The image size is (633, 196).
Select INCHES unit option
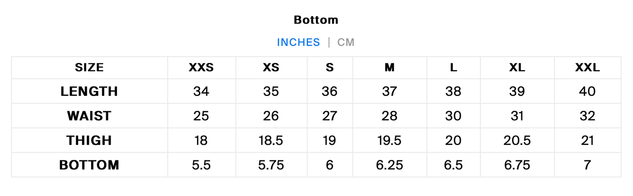point(298,42)
